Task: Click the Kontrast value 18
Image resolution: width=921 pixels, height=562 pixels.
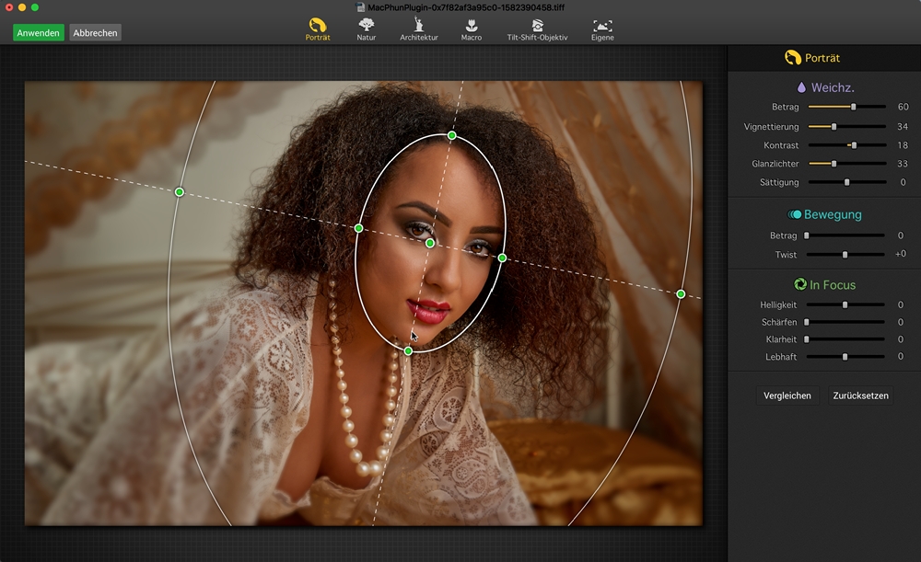Action: point(903,145)
